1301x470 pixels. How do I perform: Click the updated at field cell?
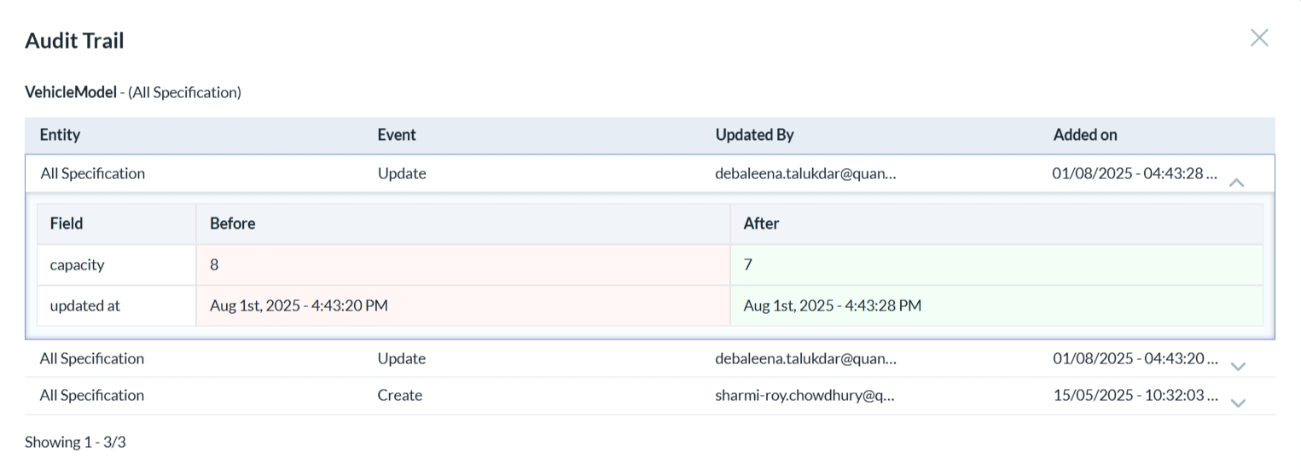[x=84, y=305]
